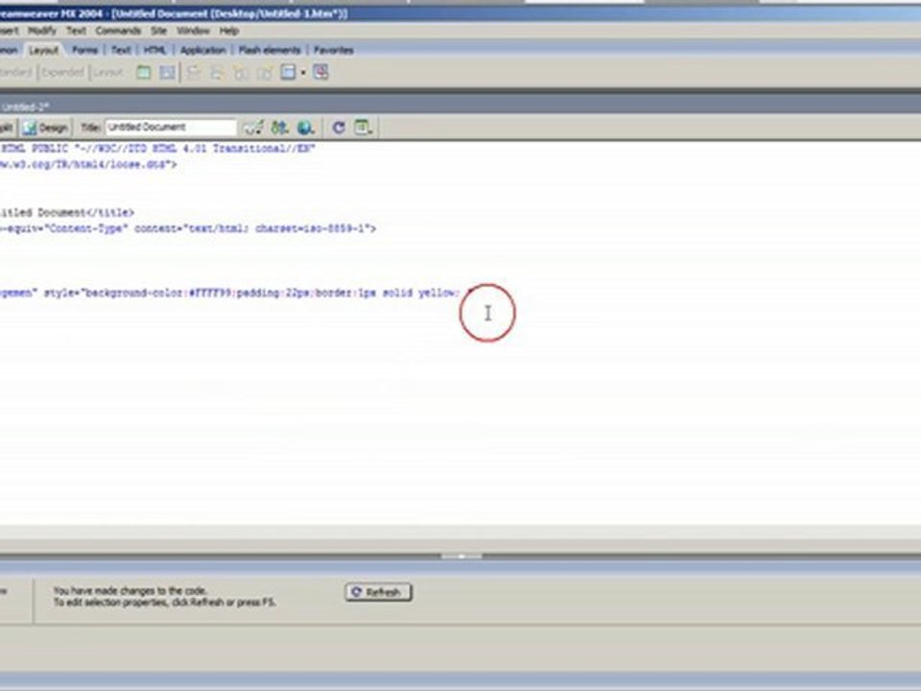Viewport: 921px width, 691px height.
Task: Click 'You have made changes to the code' message
Action: coord(130,590)
